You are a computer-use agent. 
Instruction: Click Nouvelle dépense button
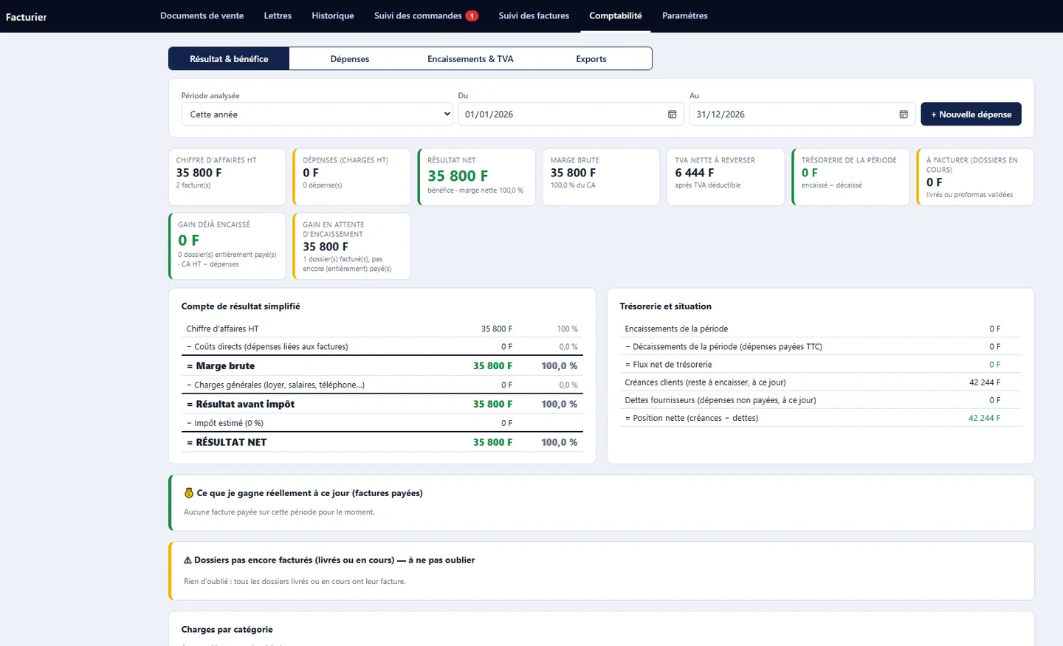(971, 114)
